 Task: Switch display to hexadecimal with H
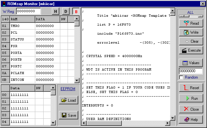pyautogui.click(x=55, y=11)
